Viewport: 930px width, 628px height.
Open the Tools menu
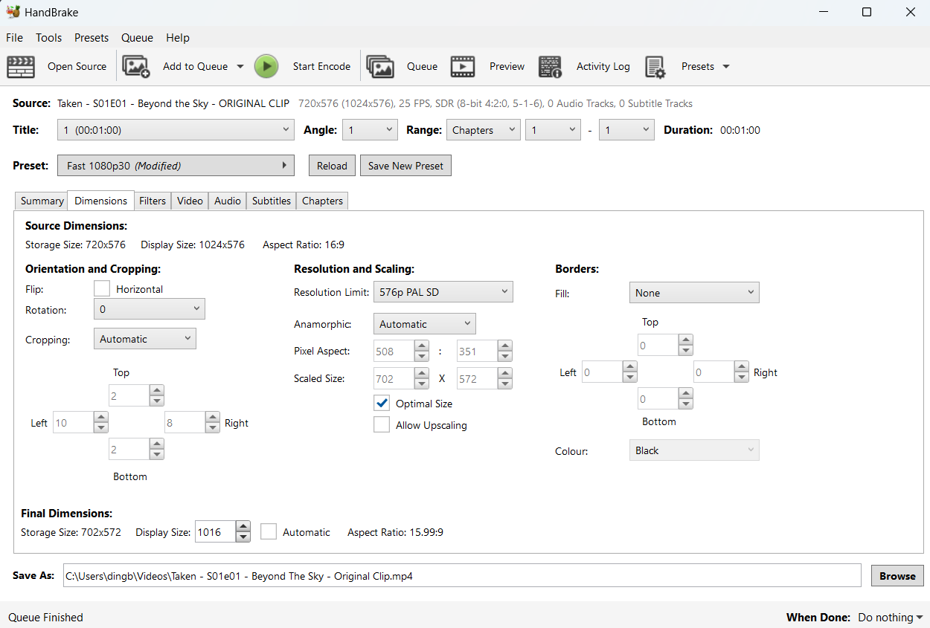point(48,37)
